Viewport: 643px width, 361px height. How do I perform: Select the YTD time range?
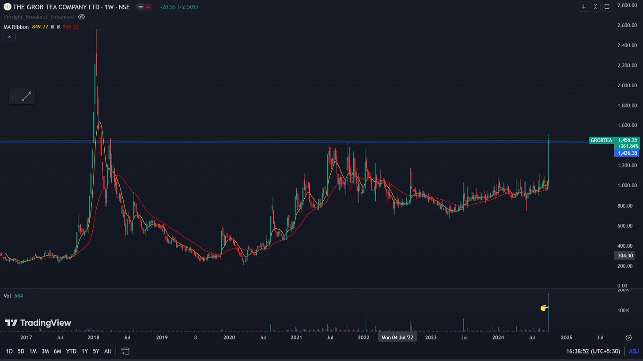71,351
